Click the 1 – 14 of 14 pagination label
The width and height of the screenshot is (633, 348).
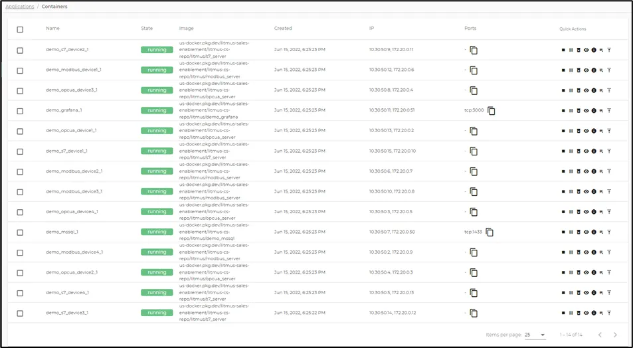(x=571, y=335)
